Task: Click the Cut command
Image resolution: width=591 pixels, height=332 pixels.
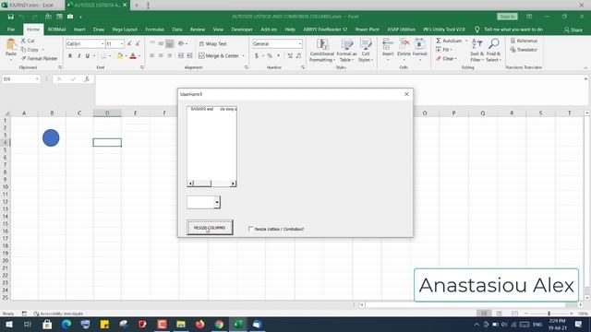Action: [28, 41]
